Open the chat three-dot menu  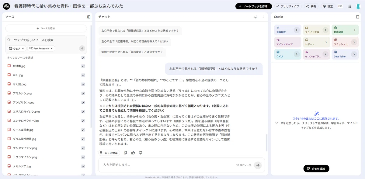[x=263, y=17]
